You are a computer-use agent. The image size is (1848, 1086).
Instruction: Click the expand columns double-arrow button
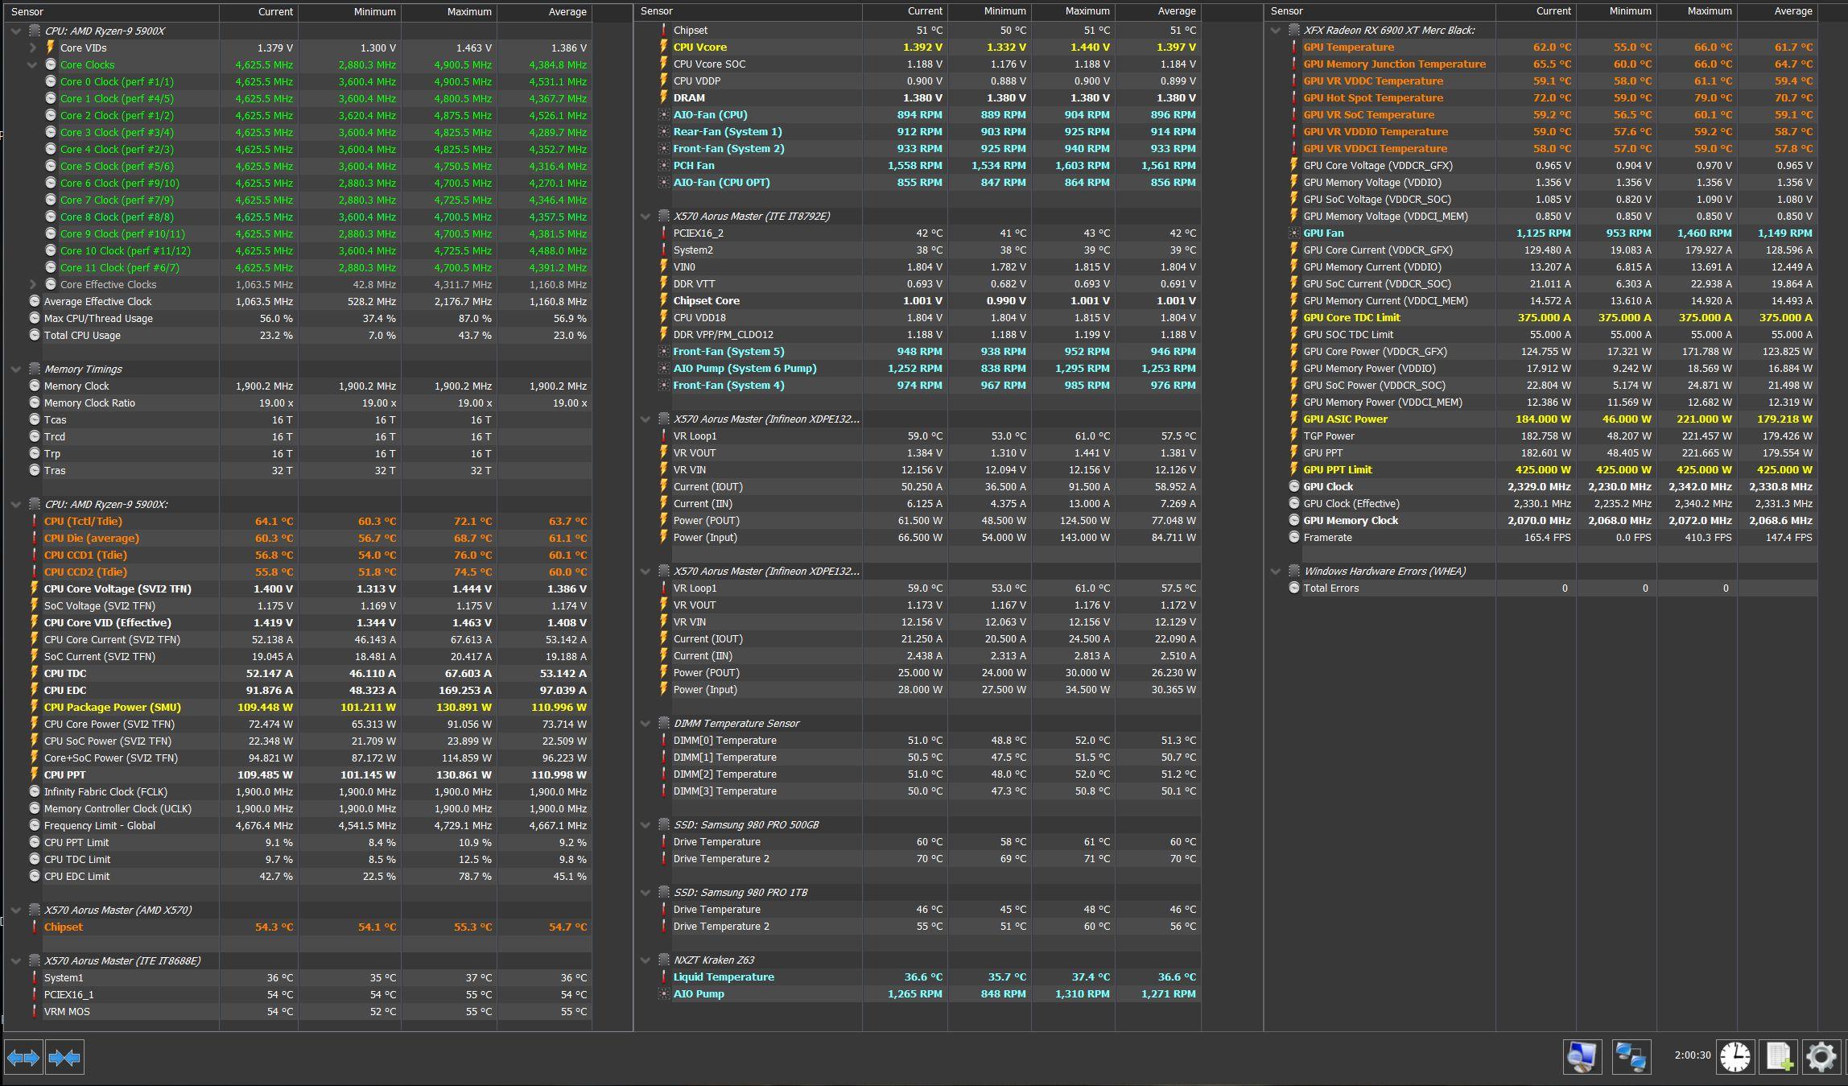pos(23,1057)
